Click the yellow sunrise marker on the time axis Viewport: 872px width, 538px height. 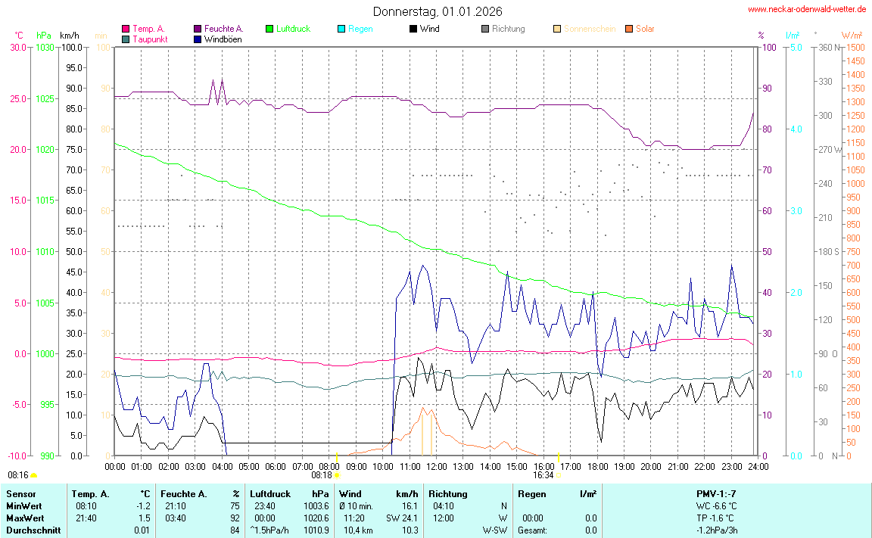336,457
